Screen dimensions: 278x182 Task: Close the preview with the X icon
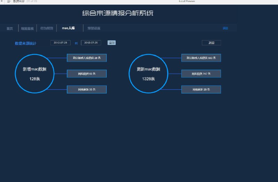pyautogui.click(x=2, y=1)
